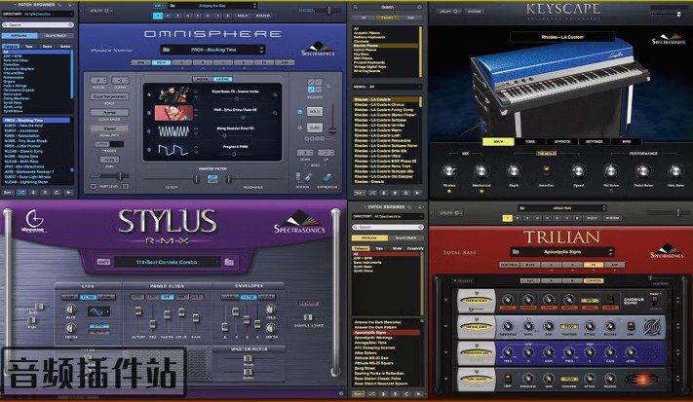The image size is (693, 402).
Task: Click the folder icon beside Stylus RMX patch name
Action: click(229, 262)
